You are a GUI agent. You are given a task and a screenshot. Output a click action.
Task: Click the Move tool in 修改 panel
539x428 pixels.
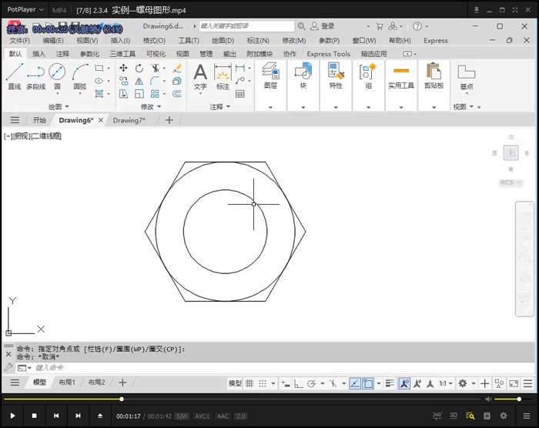coord(123,68)
